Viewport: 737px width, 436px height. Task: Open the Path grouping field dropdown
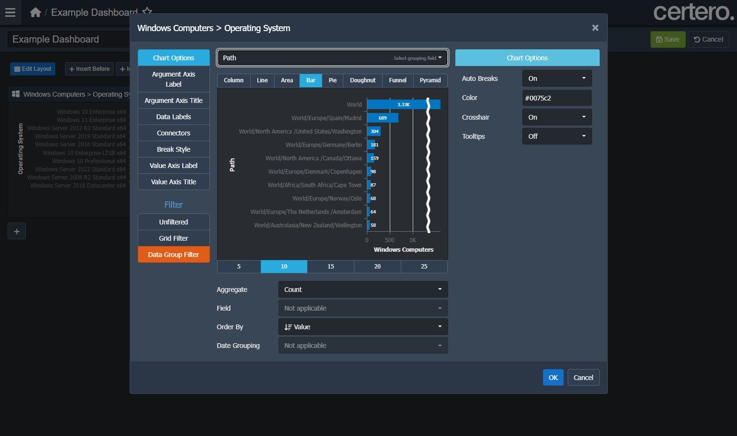coord(332,58)
